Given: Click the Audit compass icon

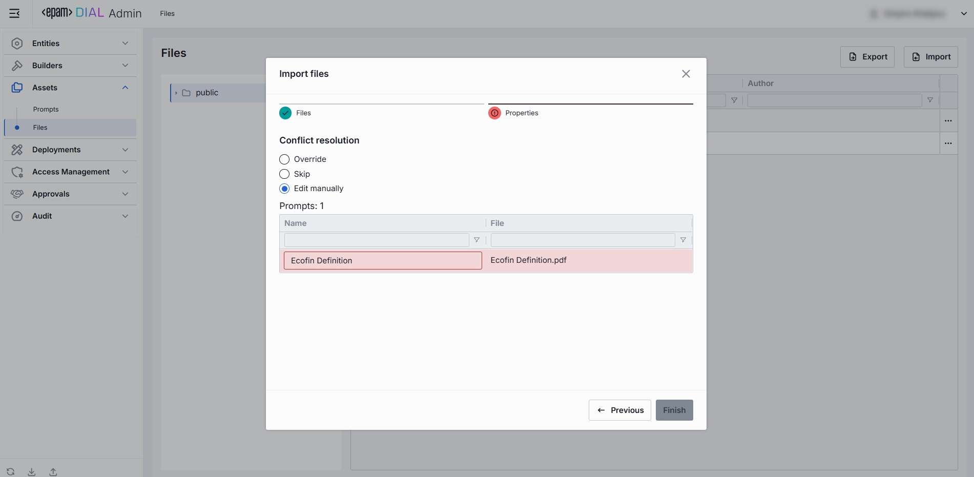Looking at the screenshot, I should click(x=17, y=216).
